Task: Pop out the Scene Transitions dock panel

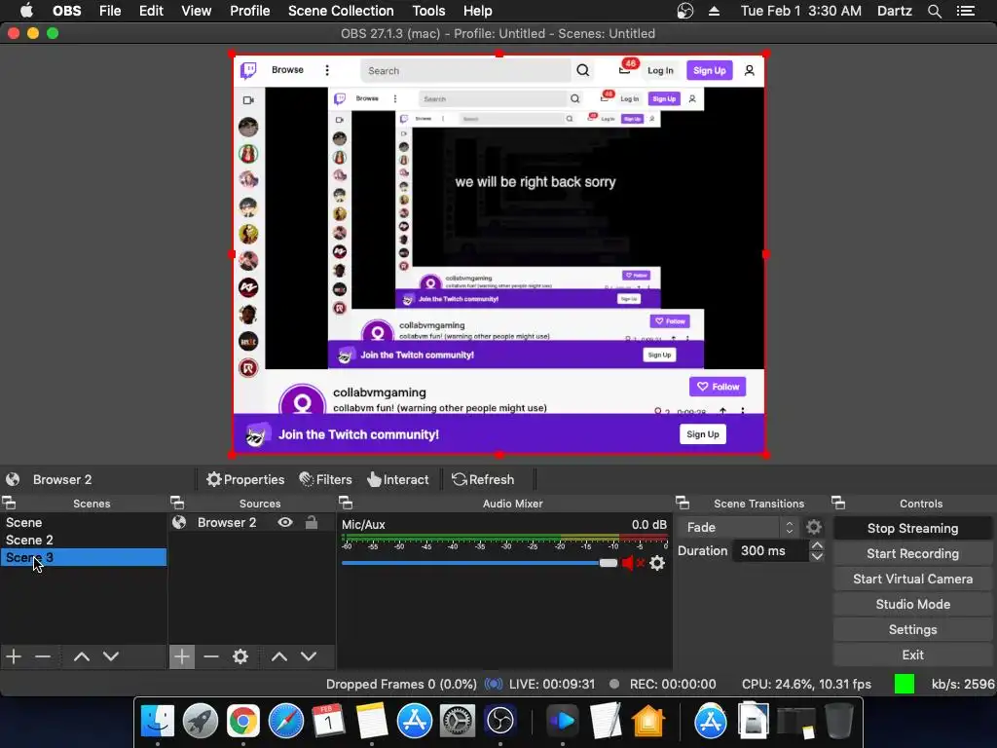Action: coord(683,504)
